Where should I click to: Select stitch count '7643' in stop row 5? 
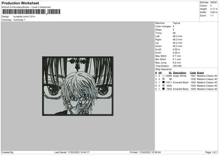pyautogui.click(x=169, y=89)
